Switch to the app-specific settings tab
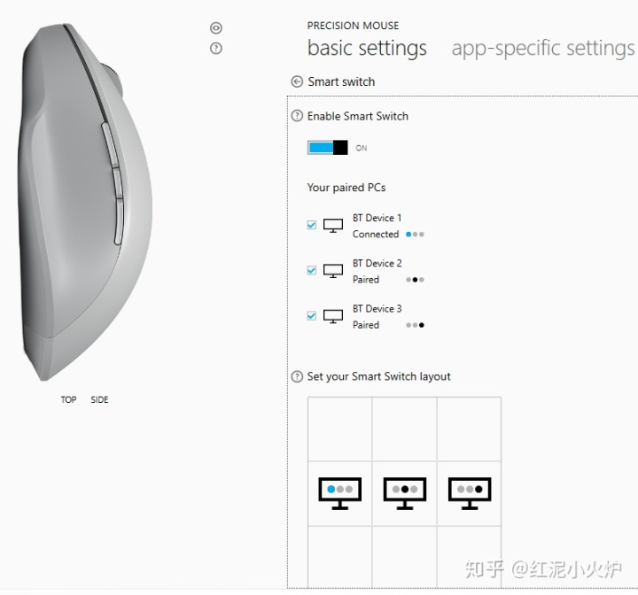The image size is (638, 595). coord(543,49)
